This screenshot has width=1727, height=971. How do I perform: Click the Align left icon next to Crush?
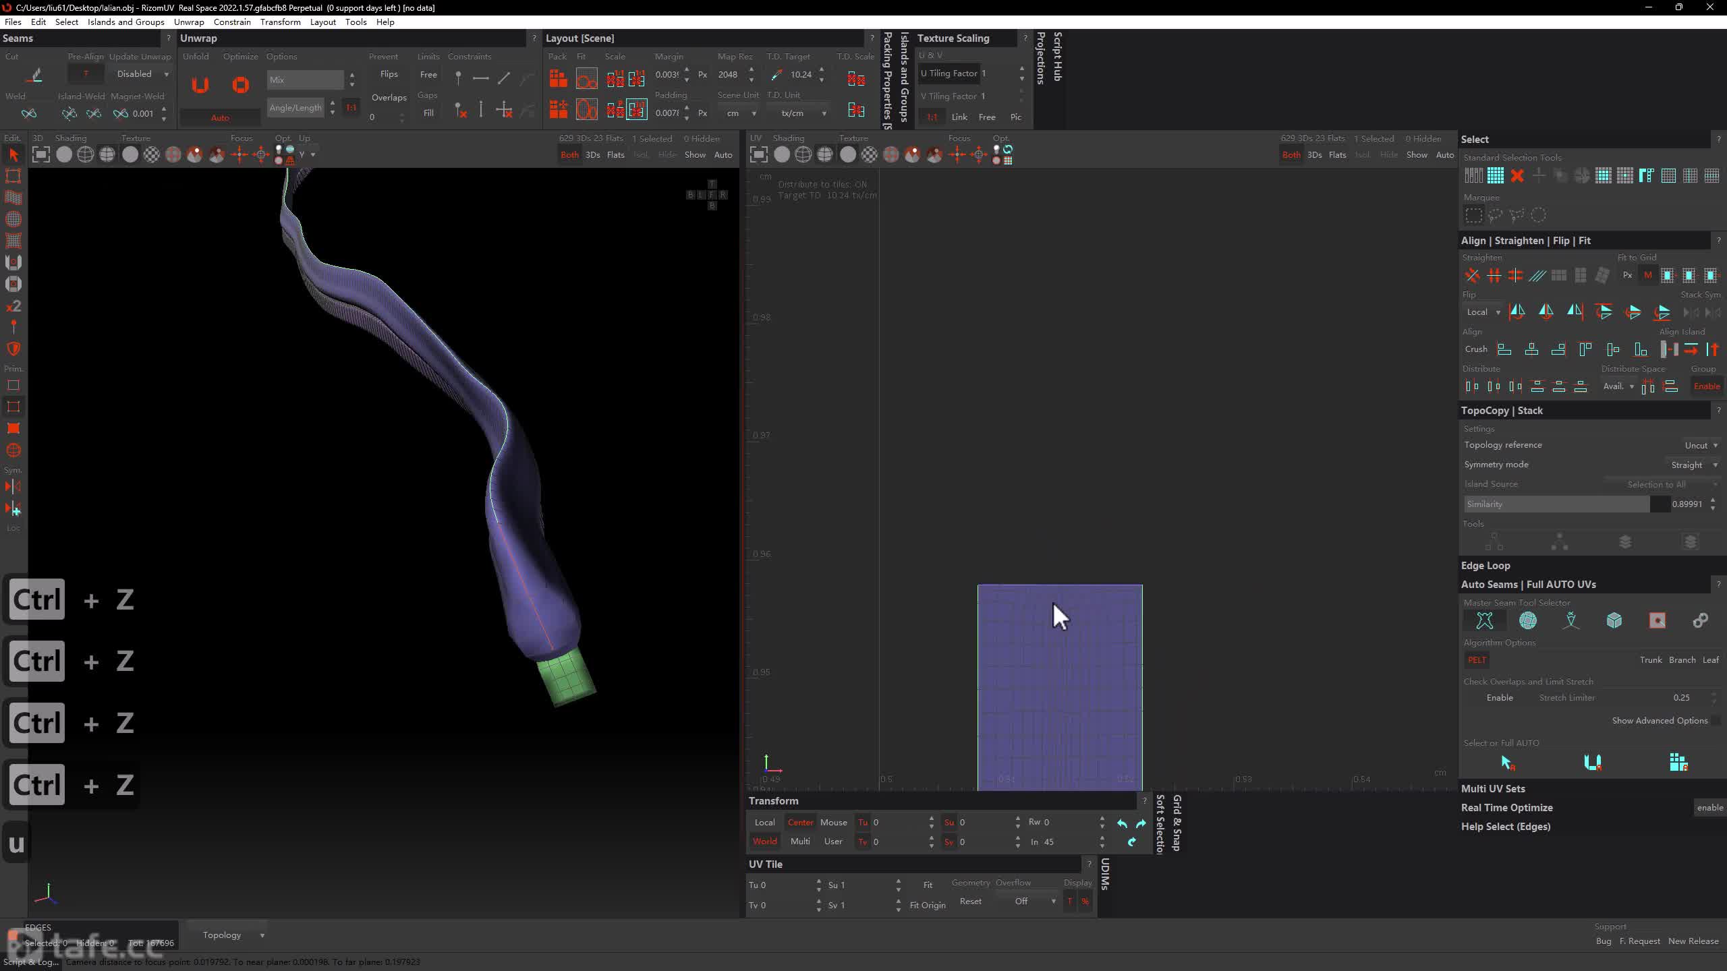pyautogui.click(x=1504, y=349)
